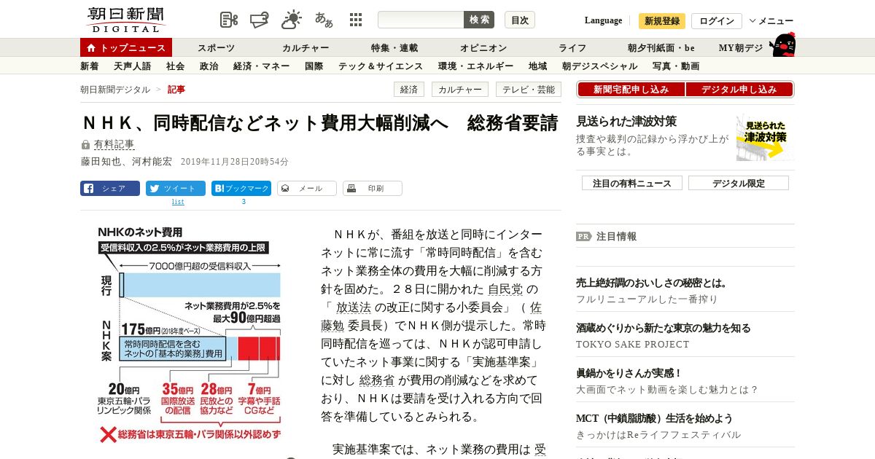The width and height of the screenshot is (875, 459).
Task: Open the black bird mascot icon
Action: (x=783, y=45)
